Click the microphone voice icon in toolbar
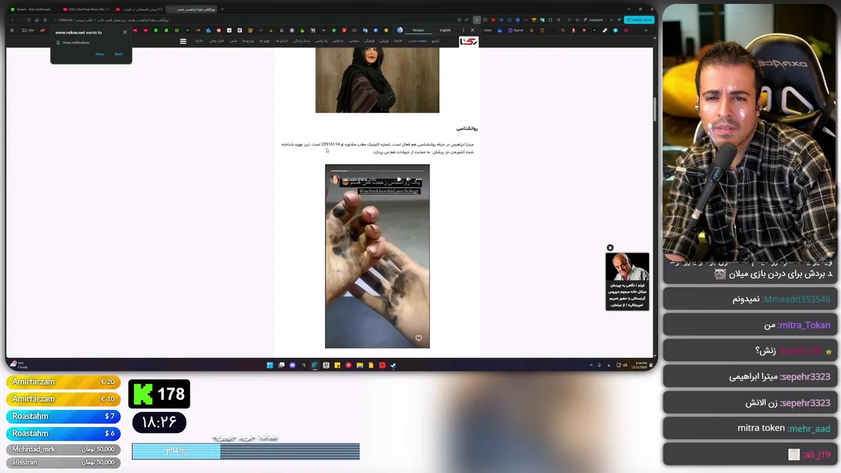Viewport: 841px width, 473px height. point(45,20)
